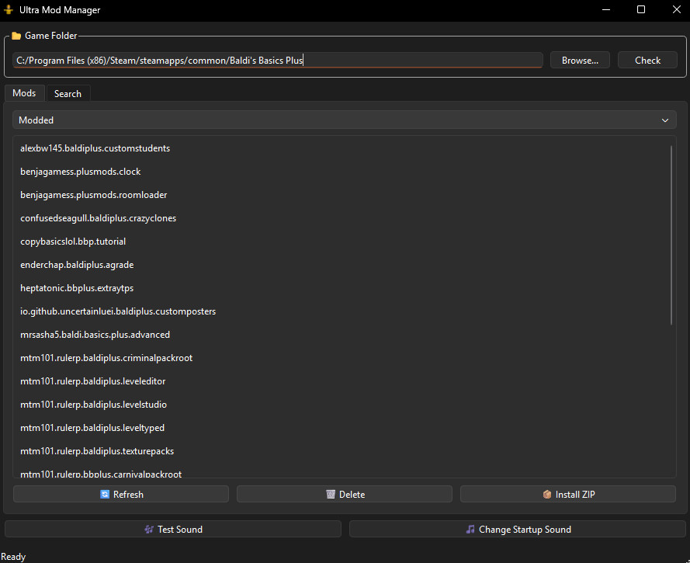This screenshot has width=690, height=563.
Task: Click the package icon on Install ZIP button
Action: pos(547,494)
